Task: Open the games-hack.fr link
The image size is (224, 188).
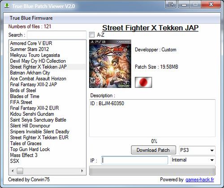Action: click(200, 179)
